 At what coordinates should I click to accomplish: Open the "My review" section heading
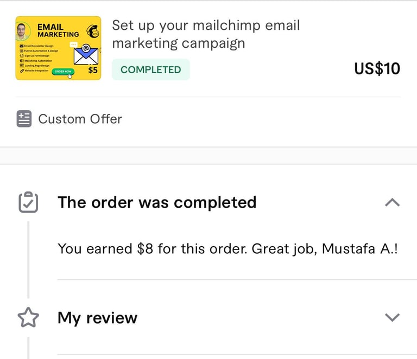[97, 318]
